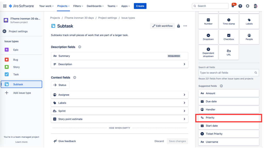Expand the Assignee field row
Screen dimensions: 264x148
[120, 95]
